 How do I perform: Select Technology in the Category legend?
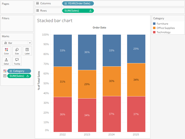click(x=163, y=32)
